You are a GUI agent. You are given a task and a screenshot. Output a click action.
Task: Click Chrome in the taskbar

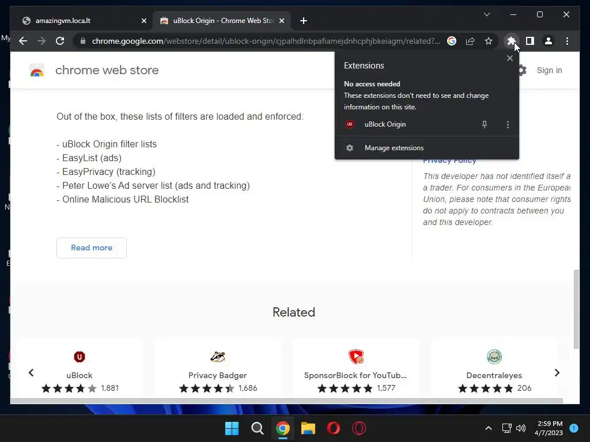282,428
